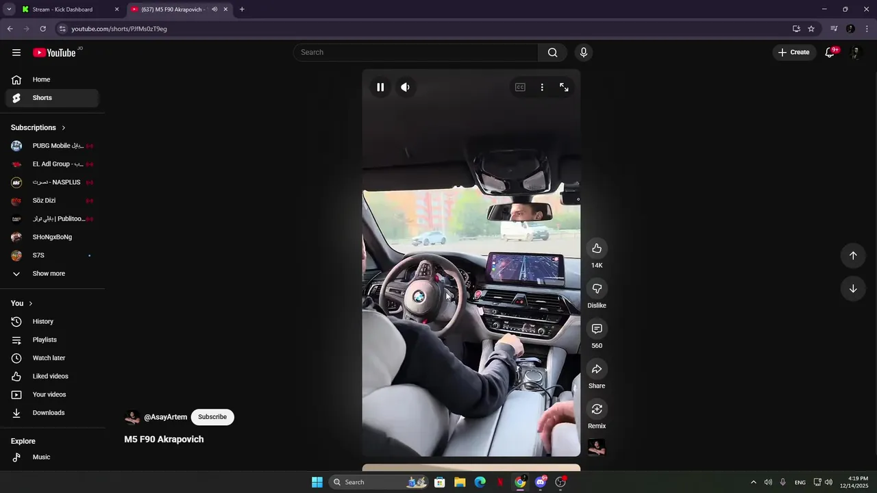Open the Short's three-dot more menu

(542, 87)
